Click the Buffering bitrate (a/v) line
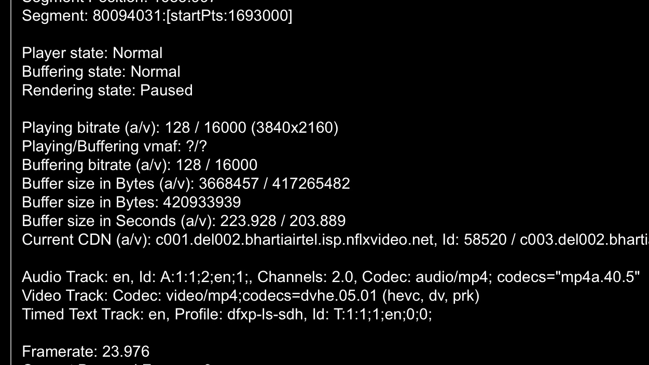The width and height of the screenshot is (649, 365). point(139,165)
